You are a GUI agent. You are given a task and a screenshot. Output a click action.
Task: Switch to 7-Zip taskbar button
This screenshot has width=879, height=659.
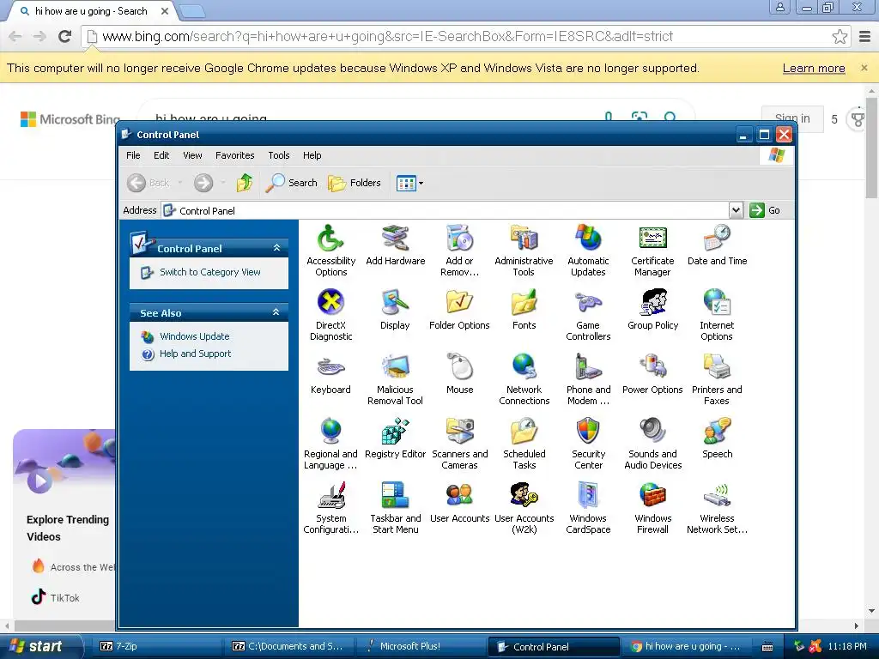[x=157, y=647]
